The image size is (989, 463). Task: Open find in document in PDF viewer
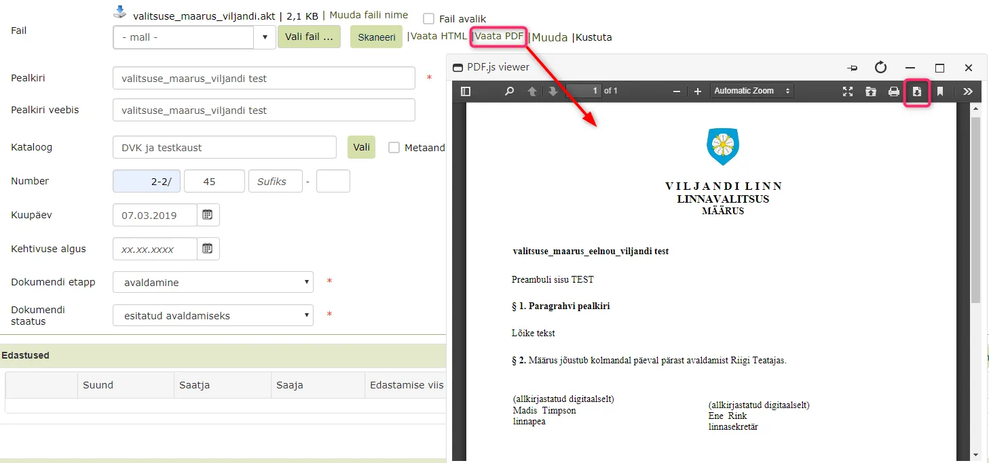(x=509, y=92)
